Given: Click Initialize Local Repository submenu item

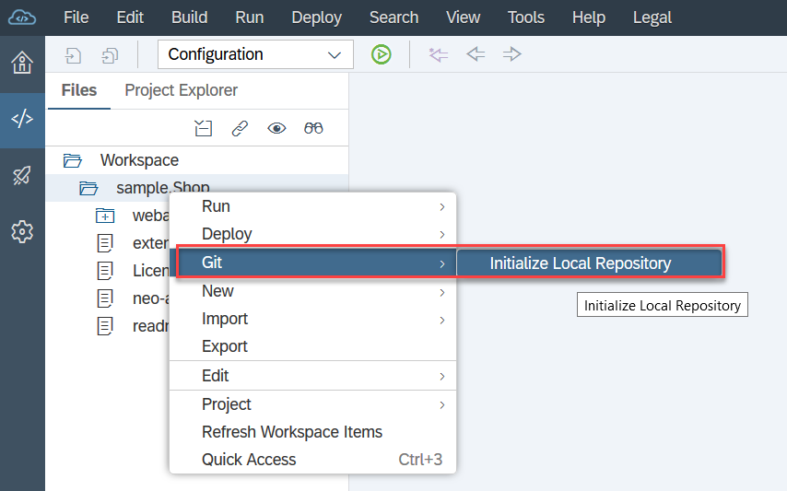Looking at the screenshot, I should (x=589, y=263).
